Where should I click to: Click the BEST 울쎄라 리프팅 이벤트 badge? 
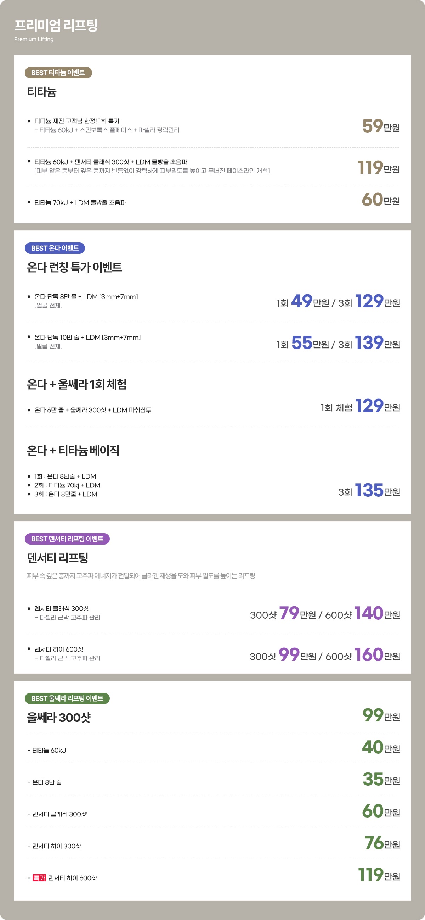coord(67,698)
